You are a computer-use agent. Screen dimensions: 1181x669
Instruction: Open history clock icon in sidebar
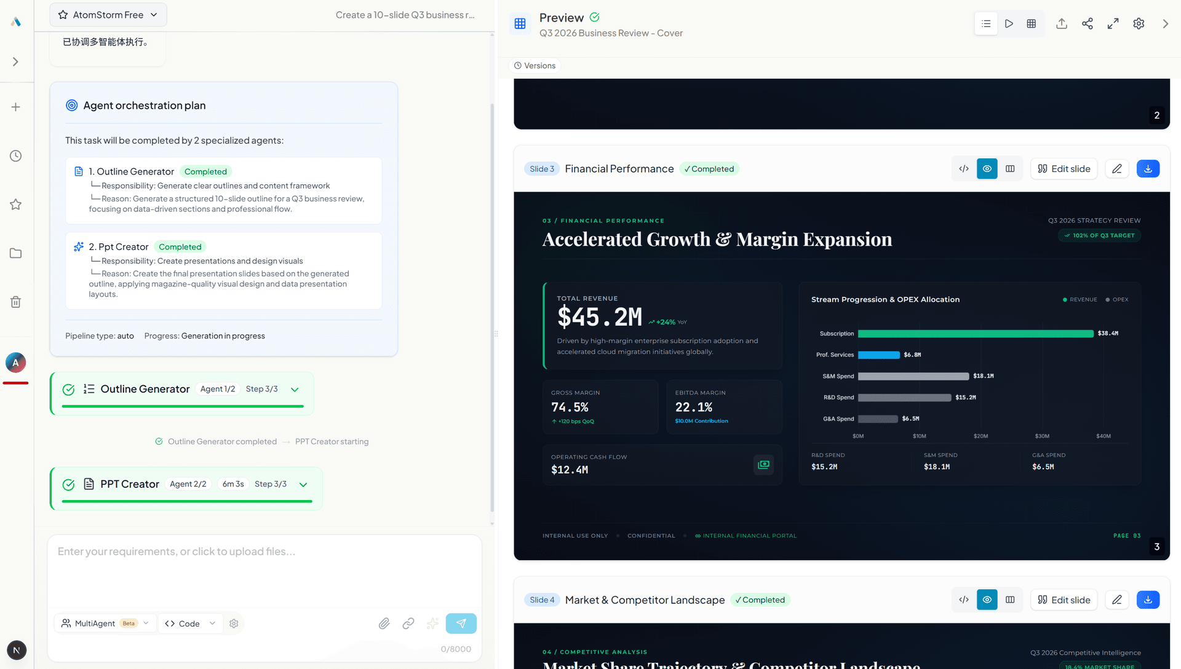point(16,156)
